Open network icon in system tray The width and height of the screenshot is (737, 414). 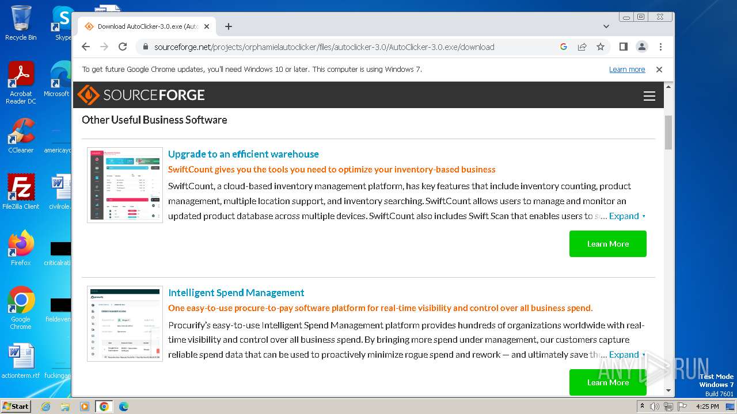[668, 407]
